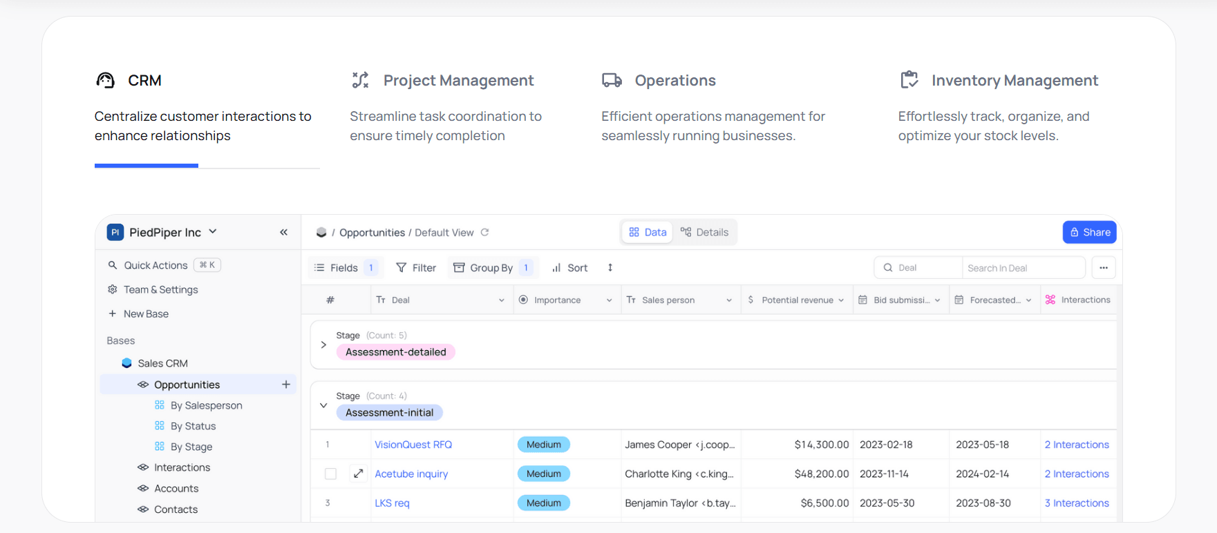Add a new view with plus next to Opportunities

[x=286, y=385]
